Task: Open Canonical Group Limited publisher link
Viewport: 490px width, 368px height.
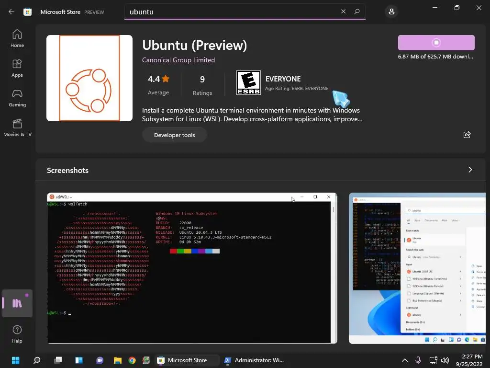Action: tap(178, 60)
